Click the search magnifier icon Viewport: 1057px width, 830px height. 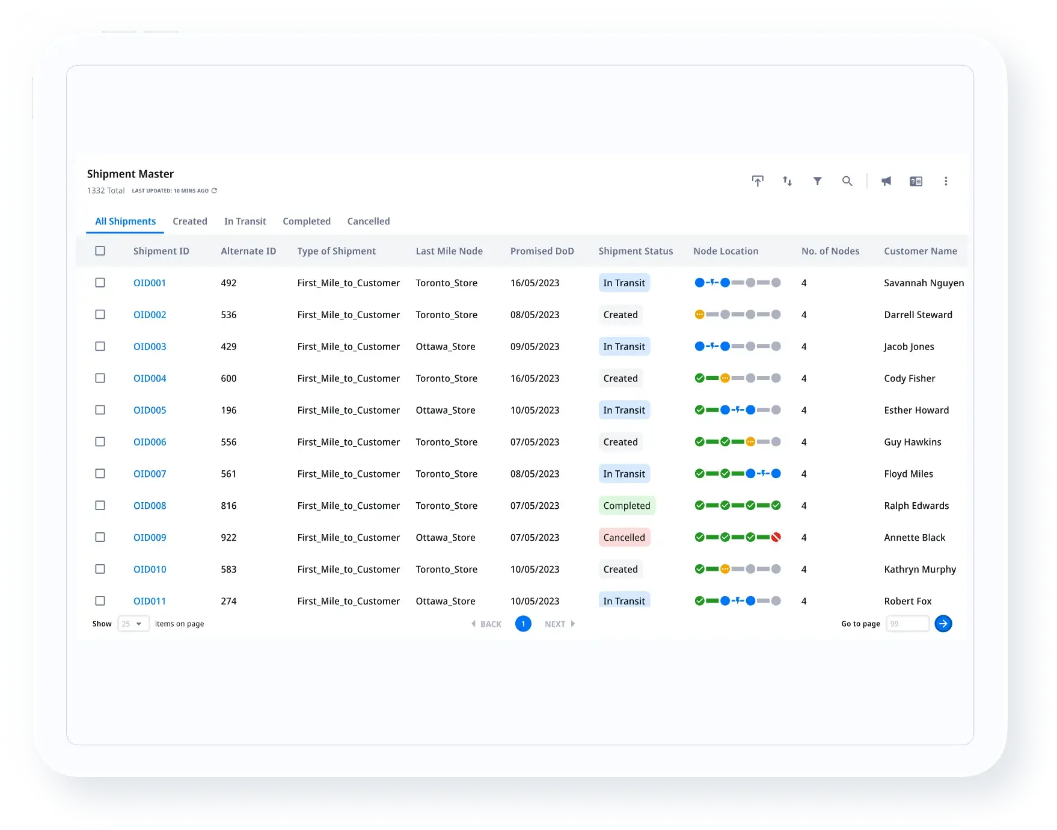tap(847, 181)
